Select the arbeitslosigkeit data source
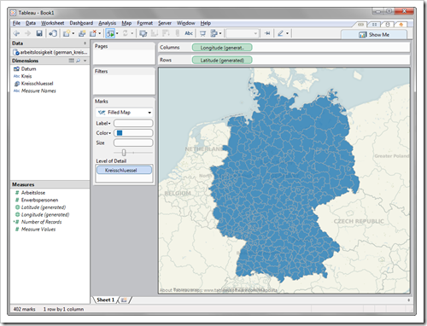The height and width of the screenshot is (326, 427). [50, 52]
